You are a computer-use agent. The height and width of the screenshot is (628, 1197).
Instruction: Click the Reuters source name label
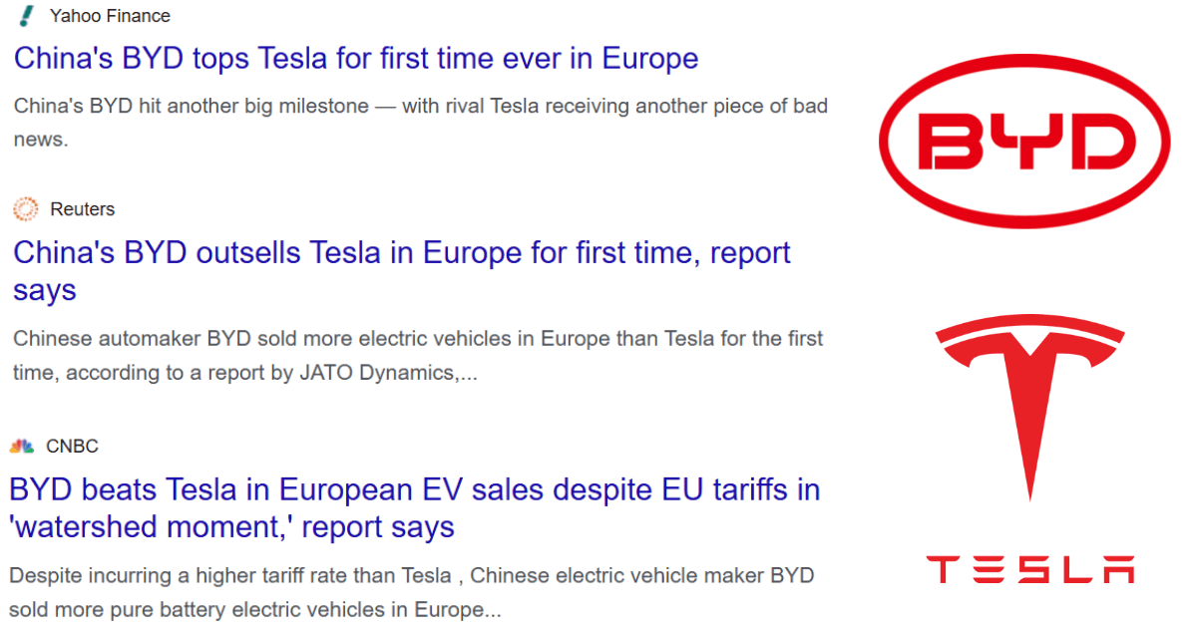click(x=83, y=209)
